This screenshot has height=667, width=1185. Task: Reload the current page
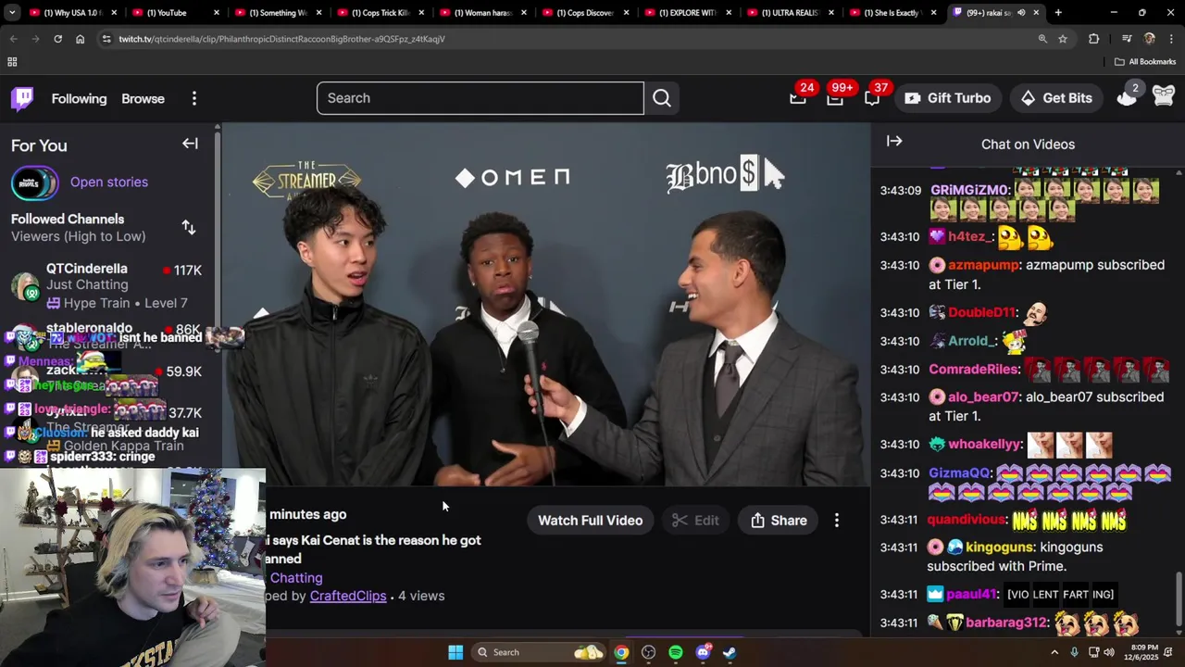(57, 39)
